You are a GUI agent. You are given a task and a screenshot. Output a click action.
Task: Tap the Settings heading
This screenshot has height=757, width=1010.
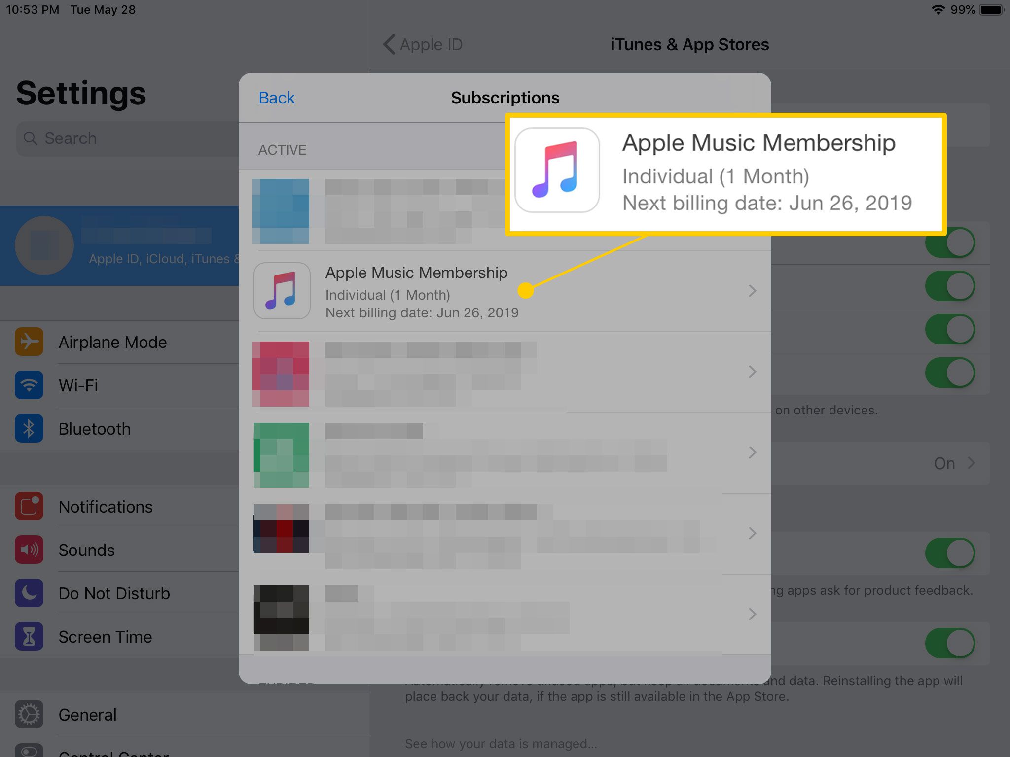81,93
